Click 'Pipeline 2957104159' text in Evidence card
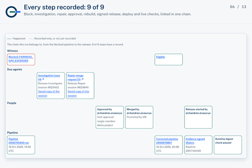252x168 pixels. [193, 149]
